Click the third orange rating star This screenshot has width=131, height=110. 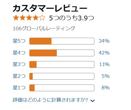[29, 18]
